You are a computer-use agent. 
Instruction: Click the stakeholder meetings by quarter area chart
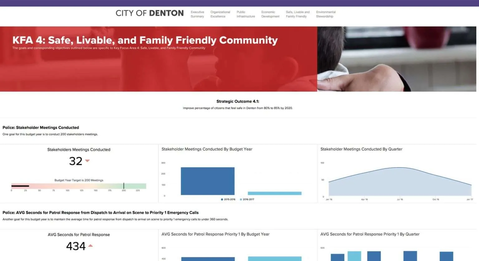pyautogui.click(x=400, y=182)
